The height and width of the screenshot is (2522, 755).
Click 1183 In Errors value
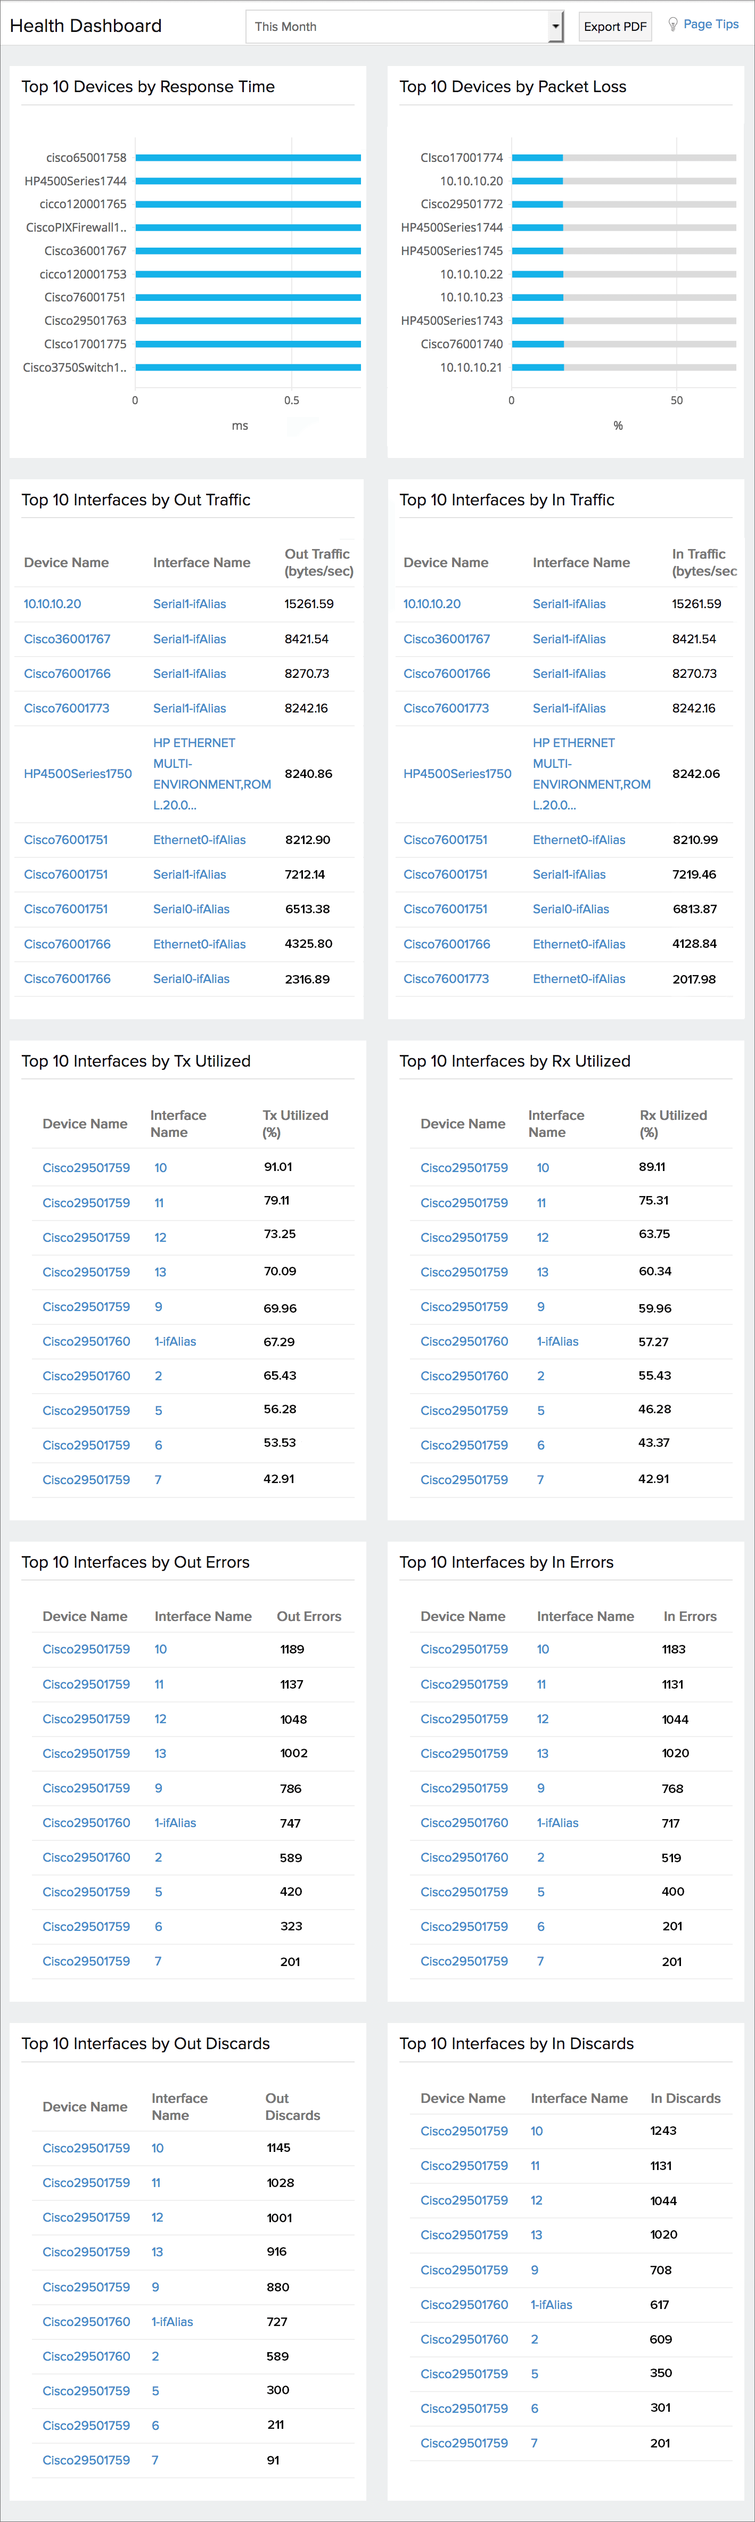pos(674,1650)
